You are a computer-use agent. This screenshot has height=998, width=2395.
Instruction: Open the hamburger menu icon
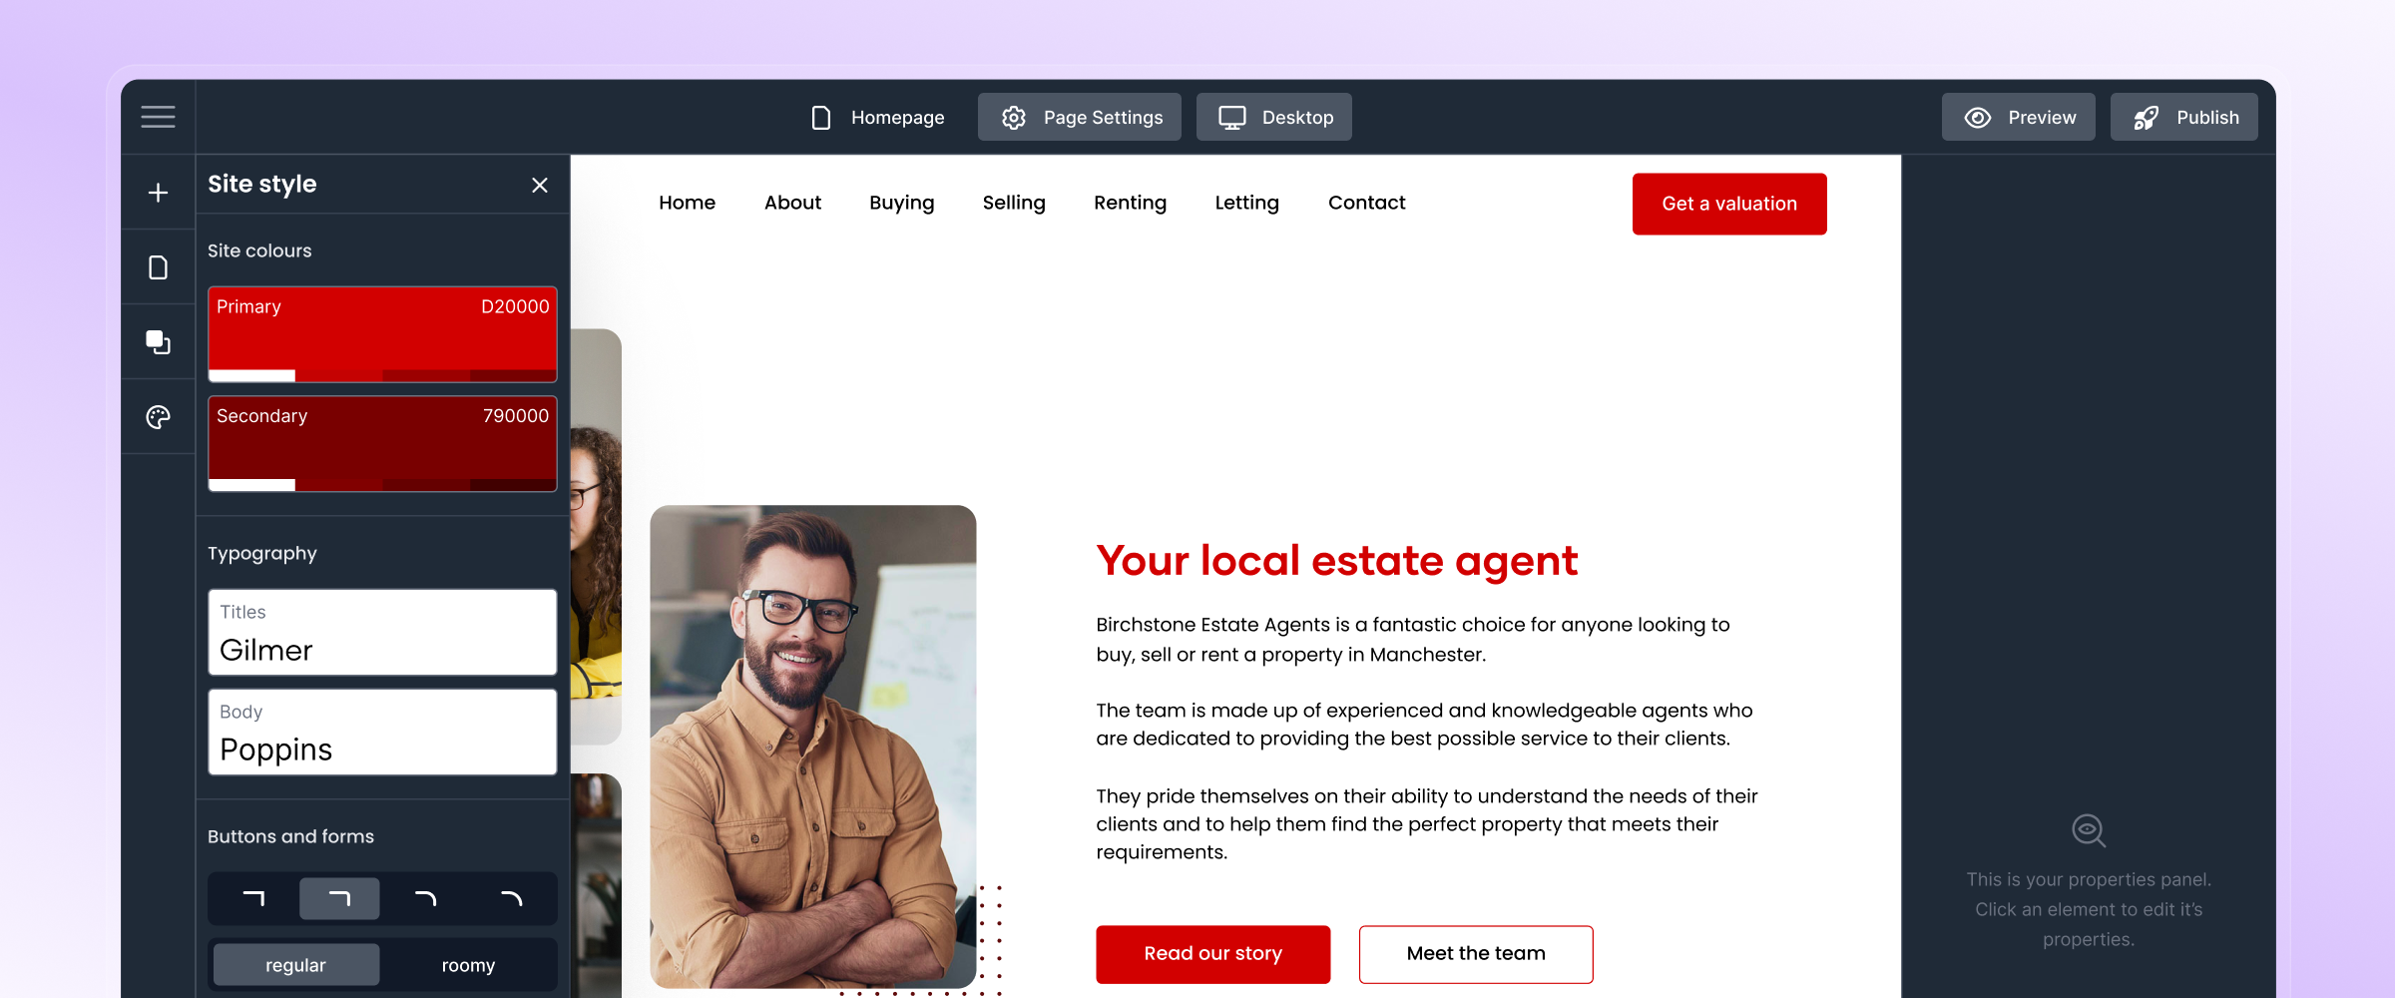(158, 117)
